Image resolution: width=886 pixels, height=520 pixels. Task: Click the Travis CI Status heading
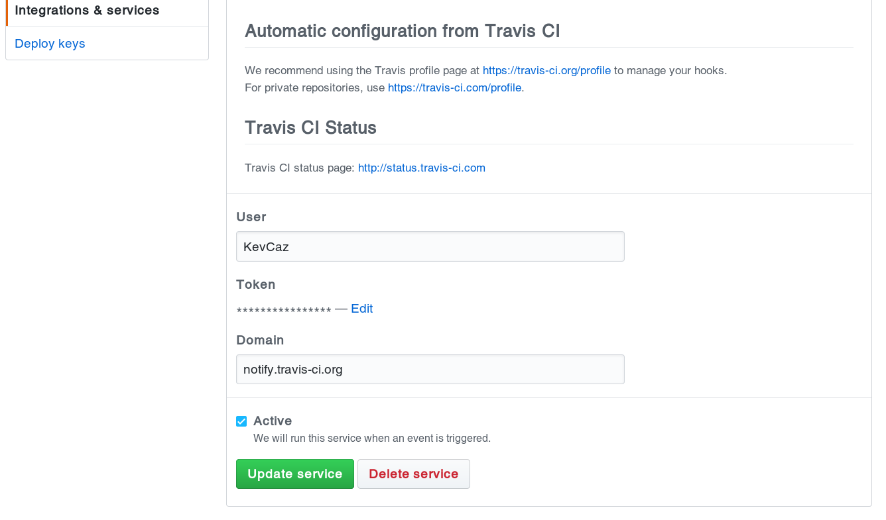click(310, 128)
